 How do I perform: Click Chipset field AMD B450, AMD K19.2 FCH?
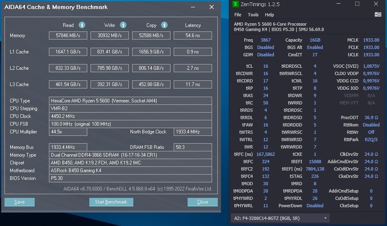[130, 163]
